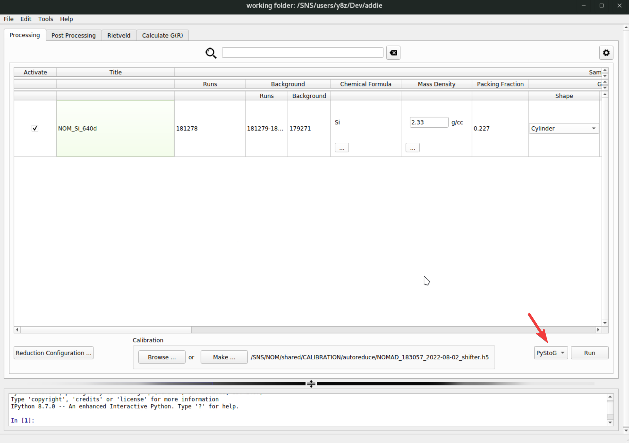
Task: Open the Calculate G(R) tab
Action: click(x=162, y=35)
